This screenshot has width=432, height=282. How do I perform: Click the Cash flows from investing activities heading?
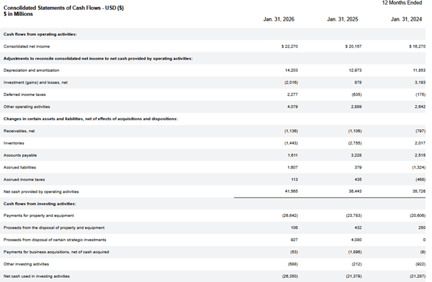[x=39, y=204]
